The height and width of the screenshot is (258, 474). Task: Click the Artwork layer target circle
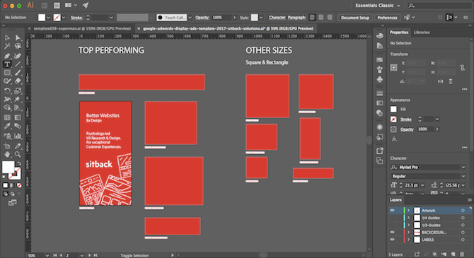[x=463, y=210]
